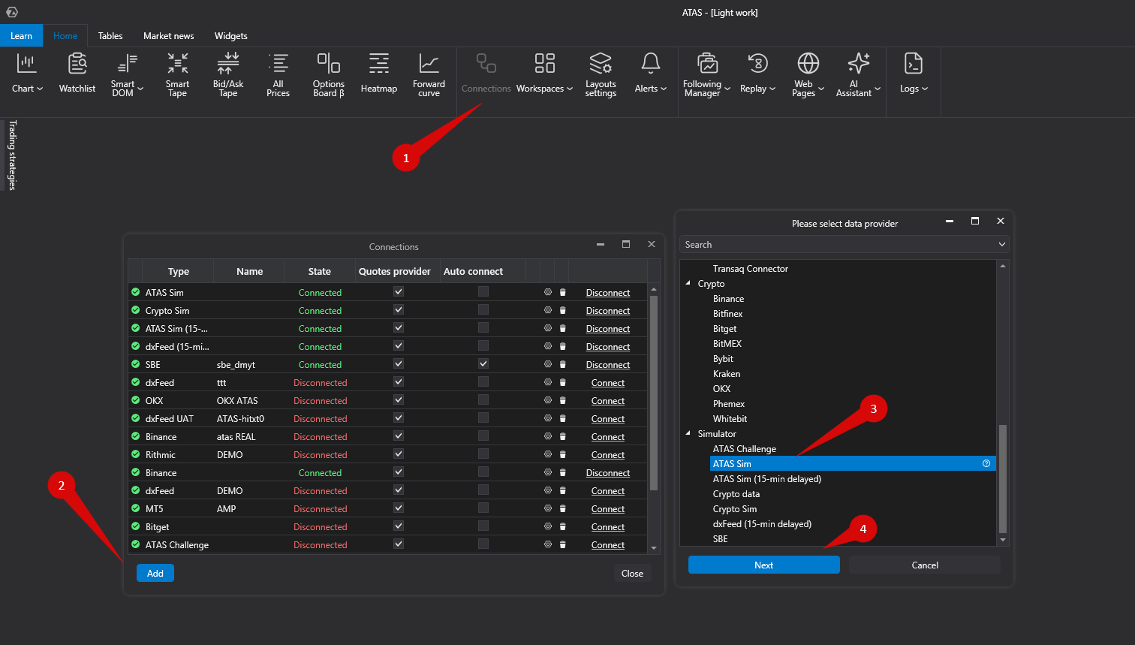Click the help icon on ATAS Sim row

(986, 463)
